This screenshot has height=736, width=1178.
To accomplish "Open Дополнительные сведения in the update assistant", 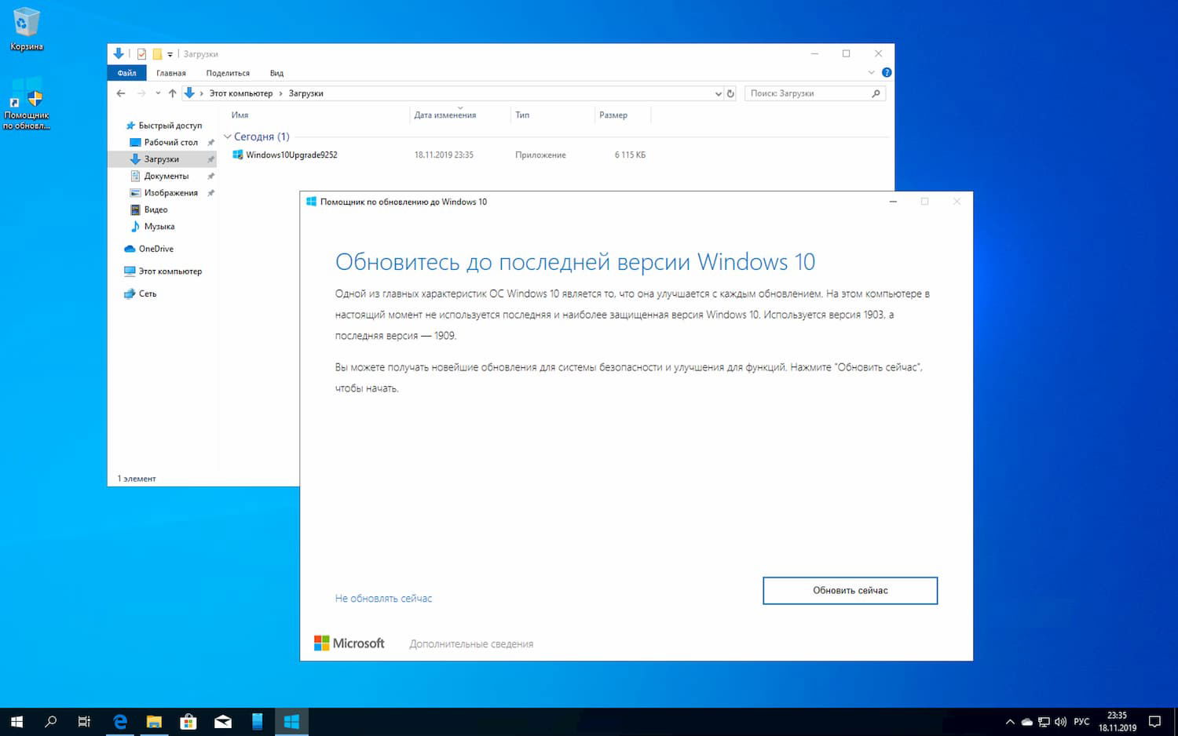I will [471, 643].
